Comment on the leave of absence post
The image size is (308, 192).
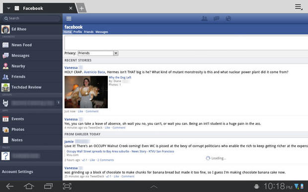tap(119, 128)
